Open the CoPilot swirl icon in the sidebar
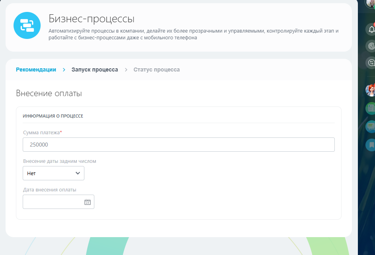Viewport: 375px width, 255px height. point(371,46)
